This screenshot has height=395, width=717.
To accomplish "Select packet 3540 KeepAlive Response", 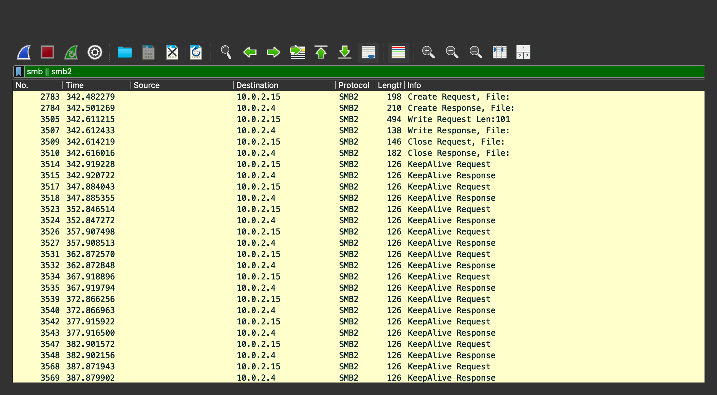I will (358, 310).
